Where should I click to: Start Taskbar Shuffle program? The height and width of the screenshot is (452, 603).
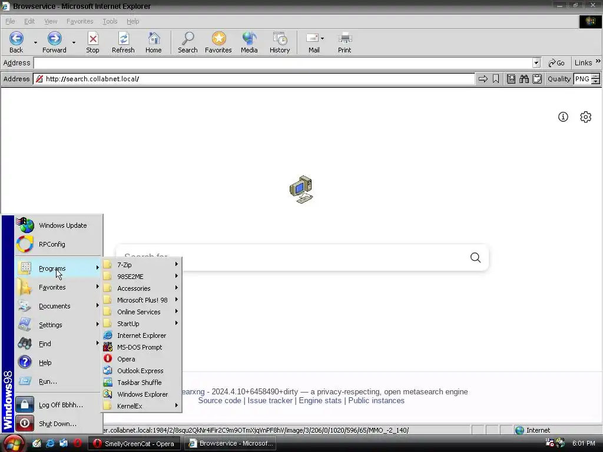[141, 383]
